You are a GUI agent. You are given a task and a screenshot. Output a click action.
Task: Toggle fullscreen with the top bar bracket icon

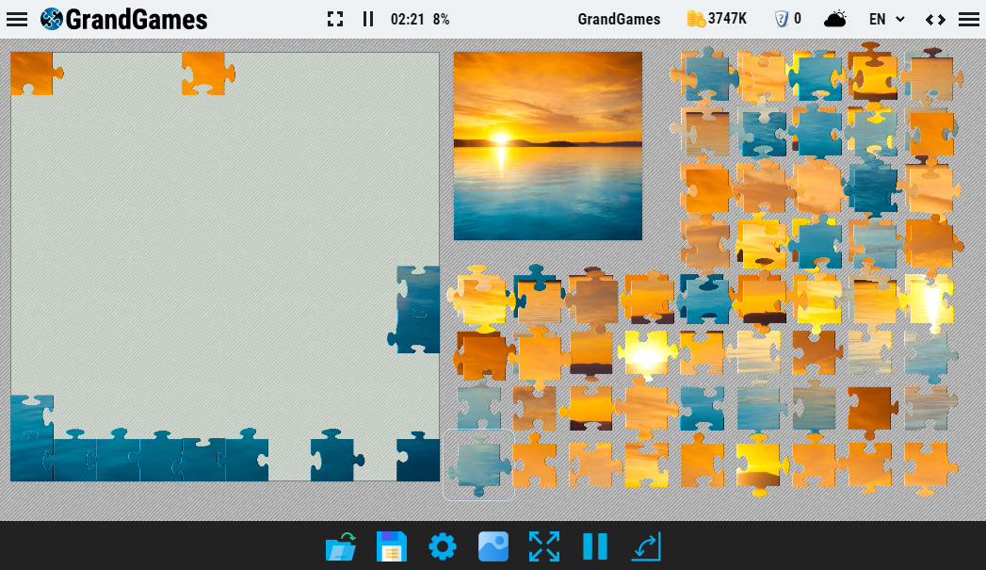pyautogui.click(x=335, y=20)
